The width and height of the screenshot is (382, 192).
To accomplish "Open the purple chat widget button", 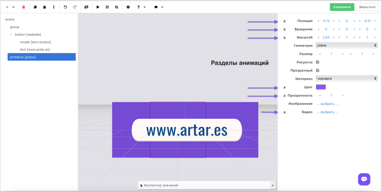I will pyautogui.click(x=364, y=179).
